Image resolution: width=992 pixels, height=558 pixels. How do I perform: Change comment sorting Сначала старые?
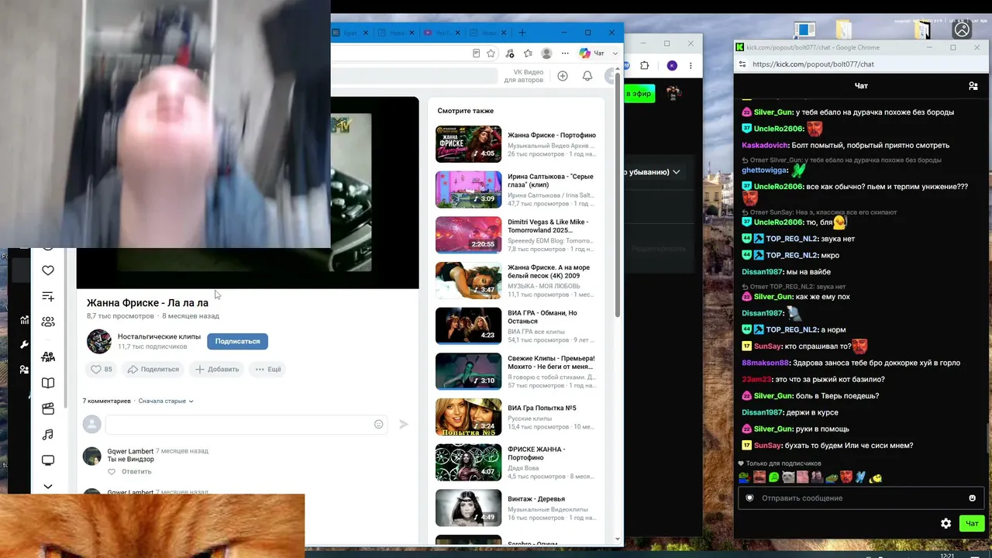coord(166,401)
